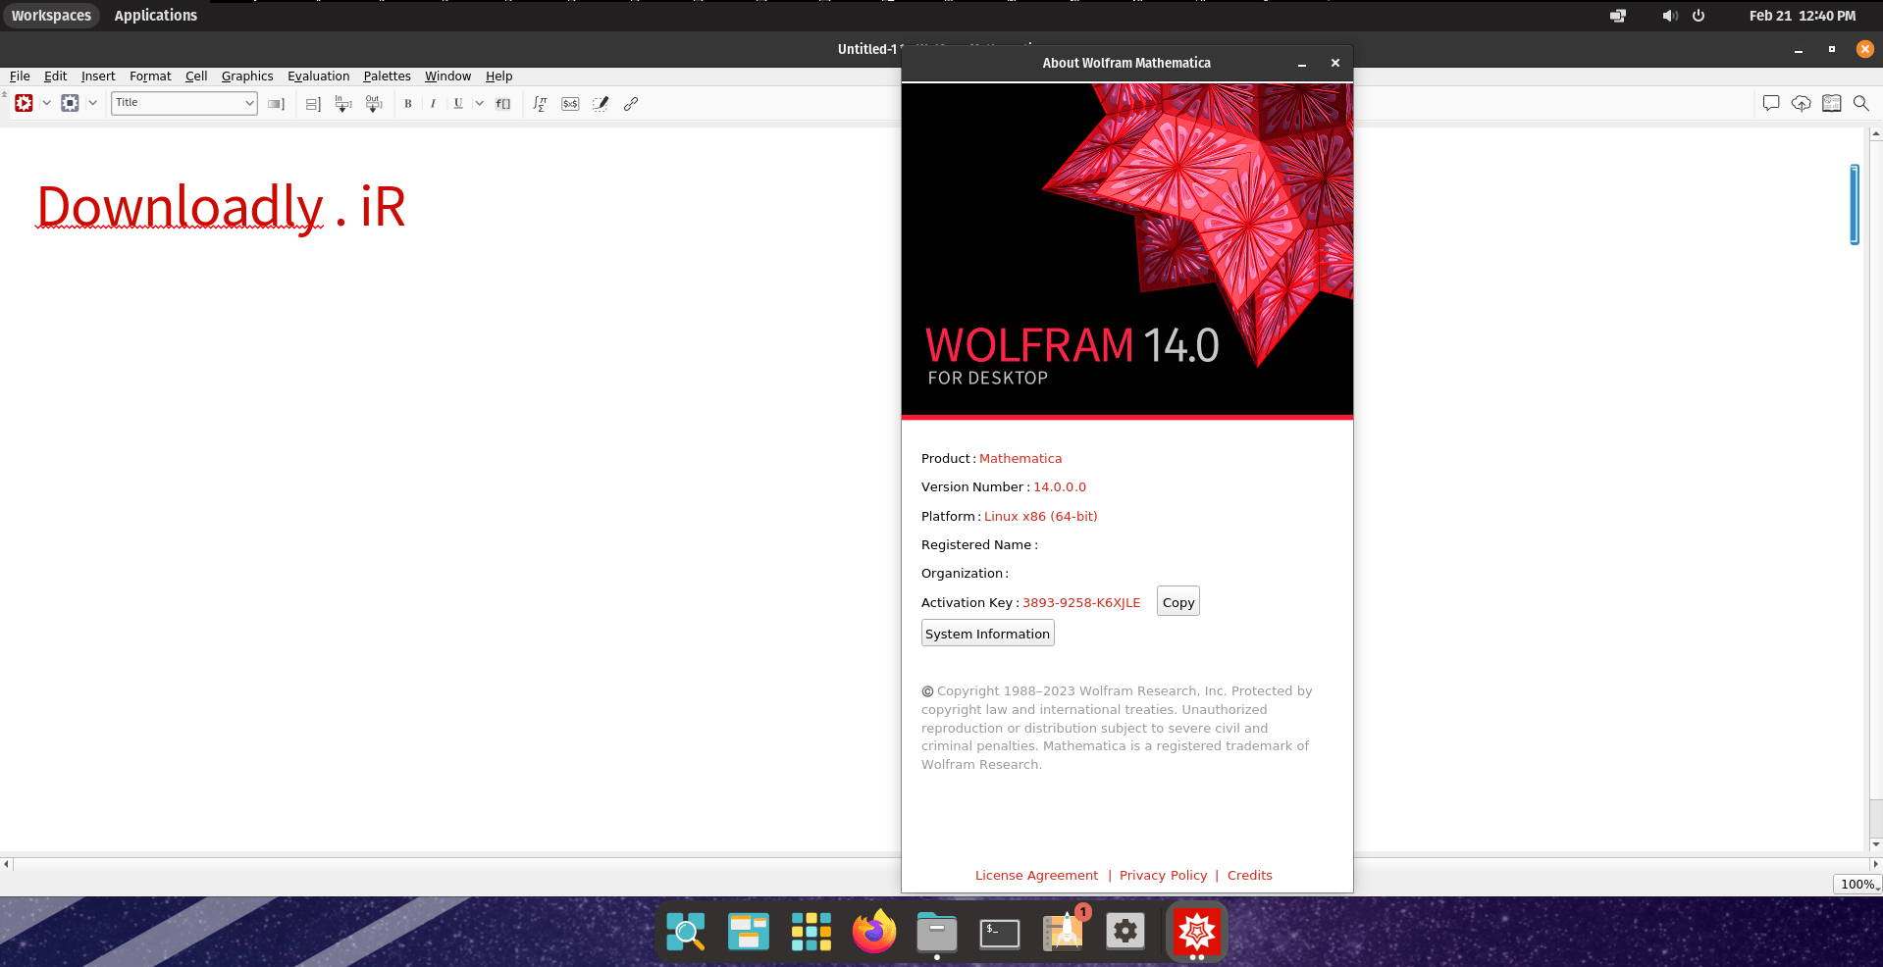This screenshot has height=967, width=1883.
Task: Click the platform value Linux x86 (64-bit)
Action: [1040, 517]
